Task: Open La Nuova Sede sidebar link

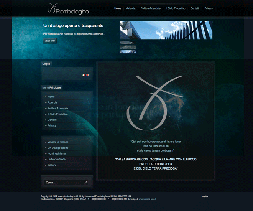Action: (x=57, y=159)
